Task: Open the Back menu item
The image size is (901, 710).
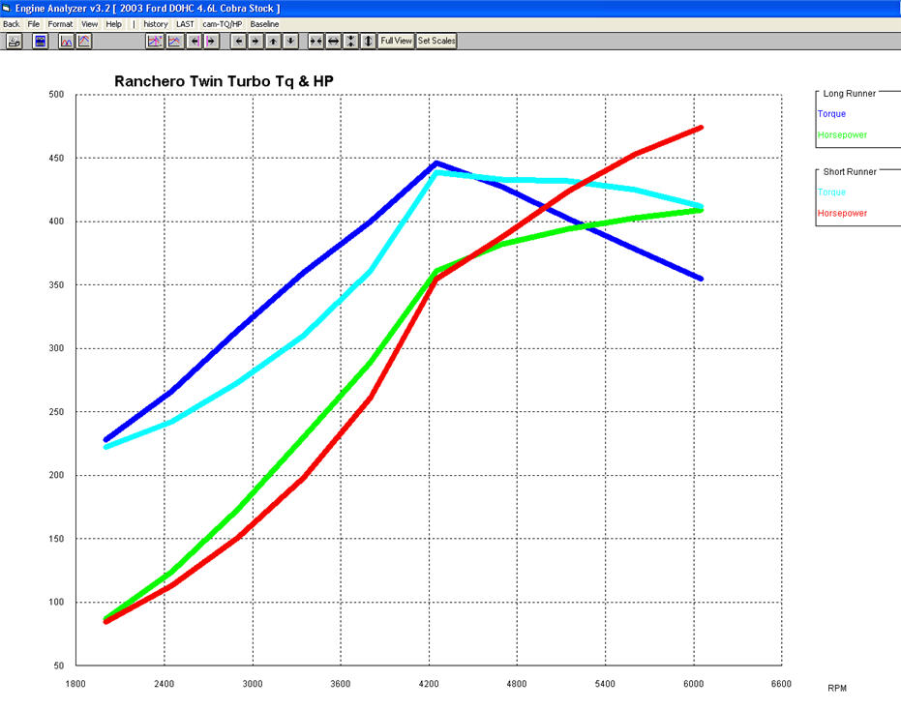Action: pos(11,24)
